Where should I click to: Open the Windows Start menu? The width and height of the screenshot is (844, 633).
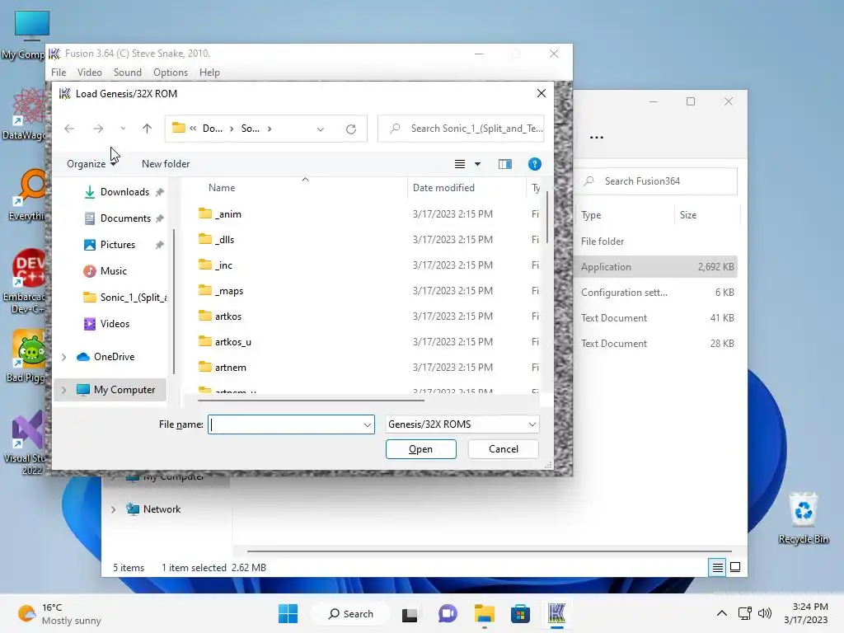pos(288,613)
